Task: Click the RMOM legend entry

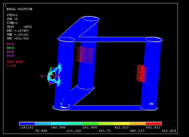Action: tap(10, 56)
